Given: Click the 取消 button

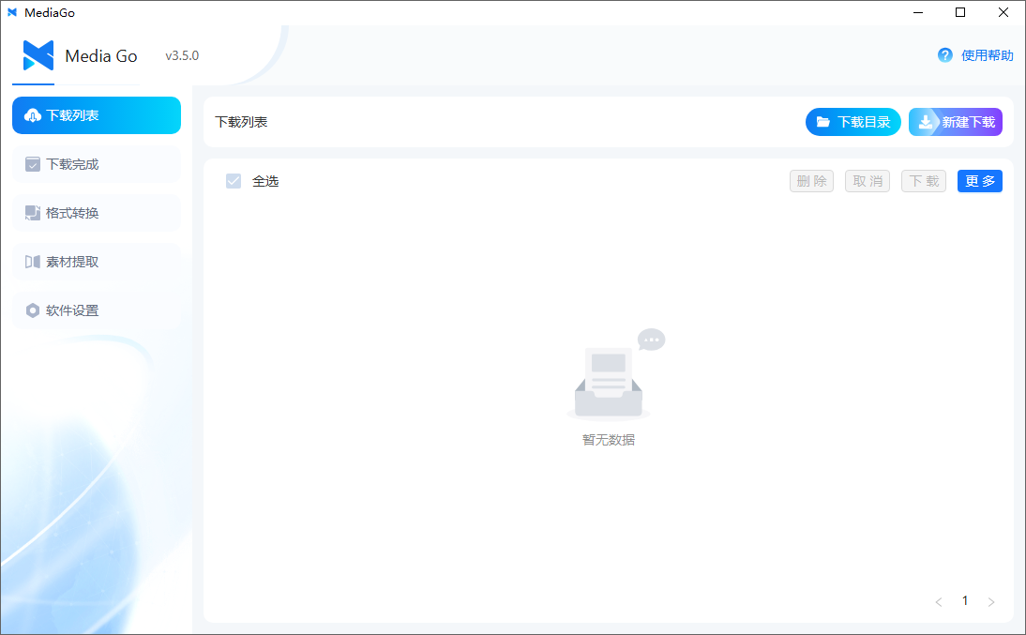Looking at the screenshot, I should [868, 181].
